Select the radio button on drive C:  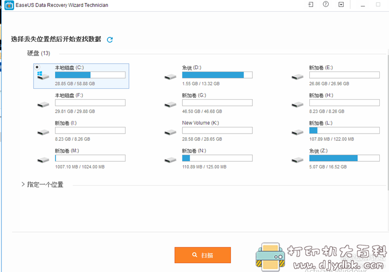click(37, 67)
